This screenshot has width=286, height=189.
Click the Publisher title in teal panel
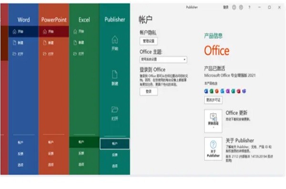click(x=115, y=20)
